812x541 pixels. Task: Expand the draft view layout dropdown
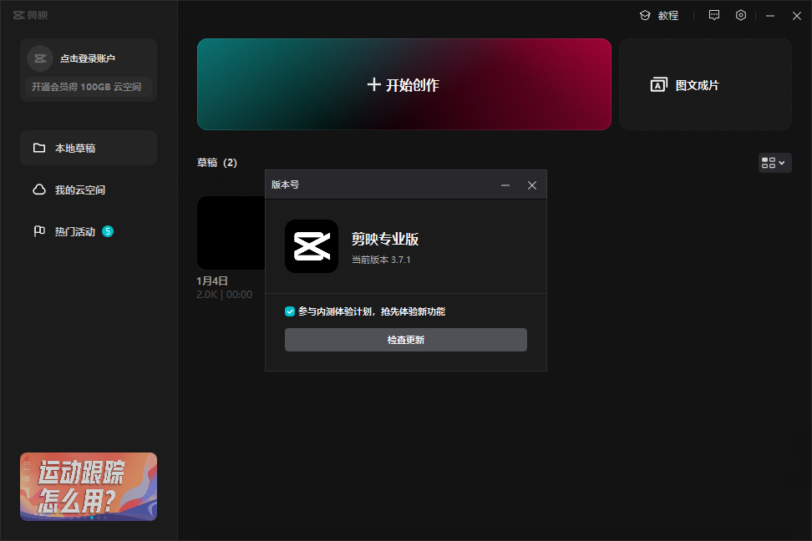point(774,163)
